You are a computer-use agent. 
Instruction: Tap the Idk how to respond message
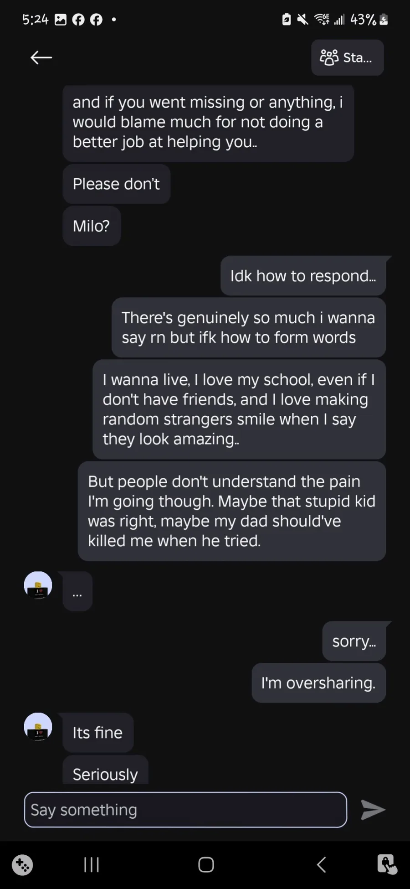(303, 276)
